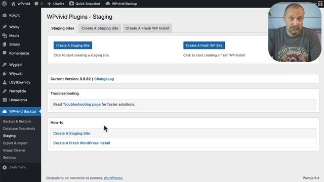This screenshot has width=324, height=182.
Task: Open How-to link Create A Staging Site
Action: pyautogui.click(x=72, y=133)
